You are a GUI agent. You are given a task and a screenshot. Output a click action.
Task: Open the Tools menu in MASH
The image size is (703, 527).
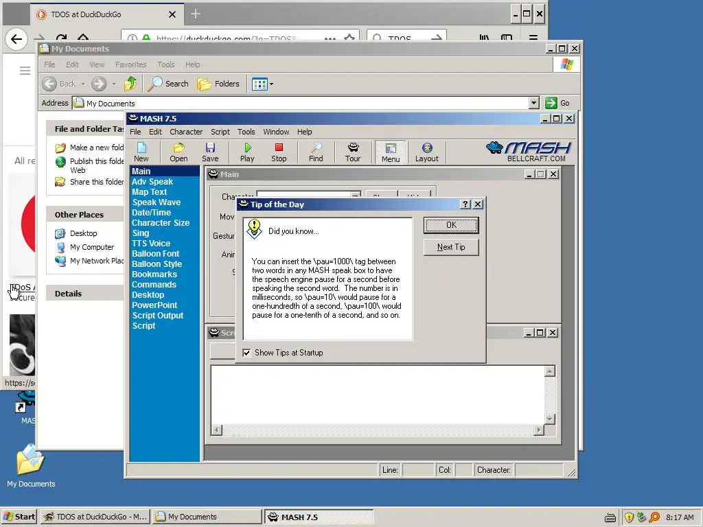pos(246,132)
